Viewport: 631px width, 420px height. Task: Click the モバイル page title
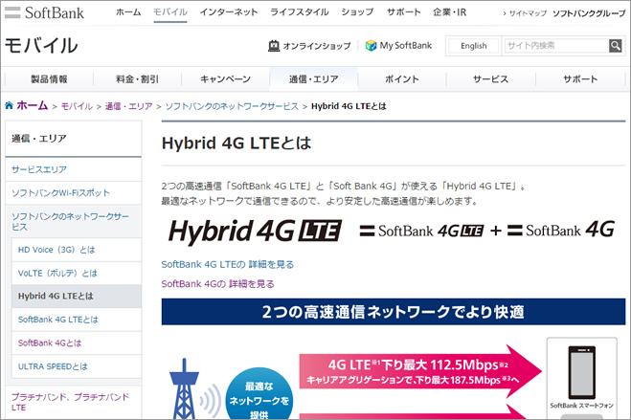point(40,45)
